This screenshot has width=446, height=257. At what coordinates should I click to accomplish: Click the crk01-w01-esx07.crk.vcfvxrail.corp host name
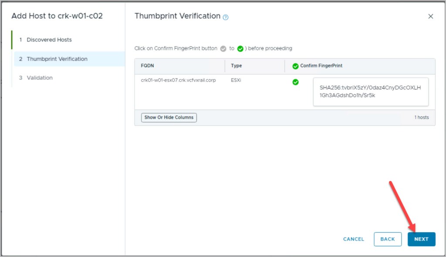coord(178,81)
